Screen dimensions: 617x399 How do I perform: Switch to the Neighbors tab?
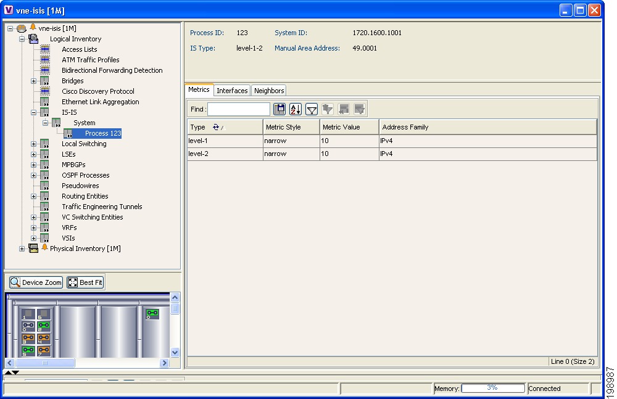click(269, 91)
